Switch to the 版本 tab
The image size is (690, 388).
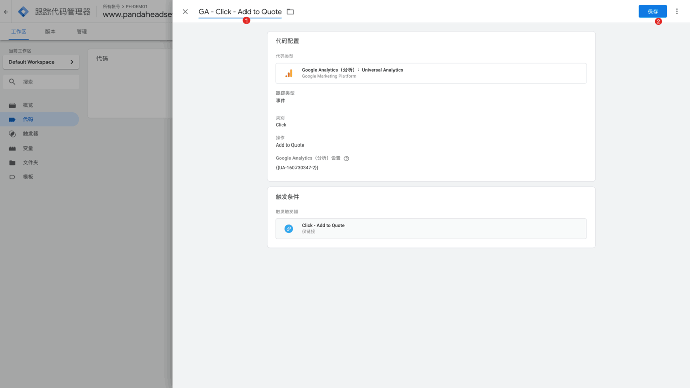pyautogui.click(x=50, y=32)
